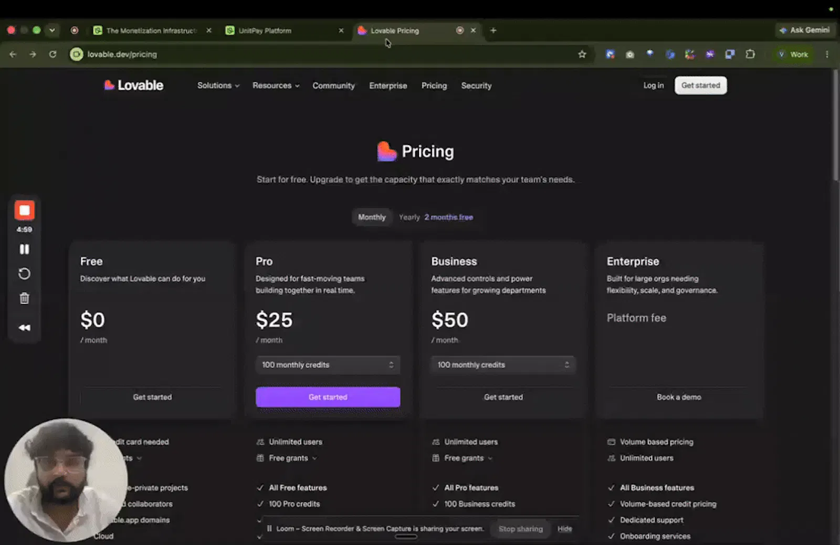Open the Security nav link

[x=476, y=86]
